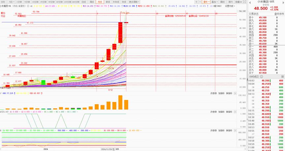Close the third indicator sub-panel
285x151 pixels.
(x=235, y=130)
